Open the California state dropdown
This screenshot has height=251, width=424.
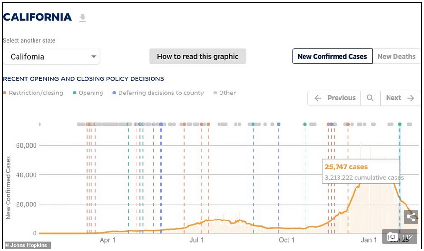tap(51, 56)
